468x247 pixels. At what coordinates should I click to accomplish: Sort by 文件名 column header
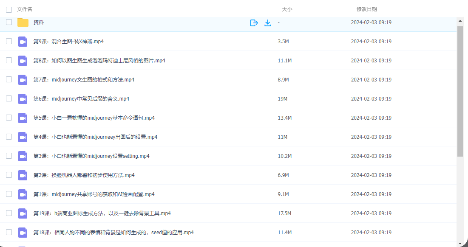tap(25, 9)
